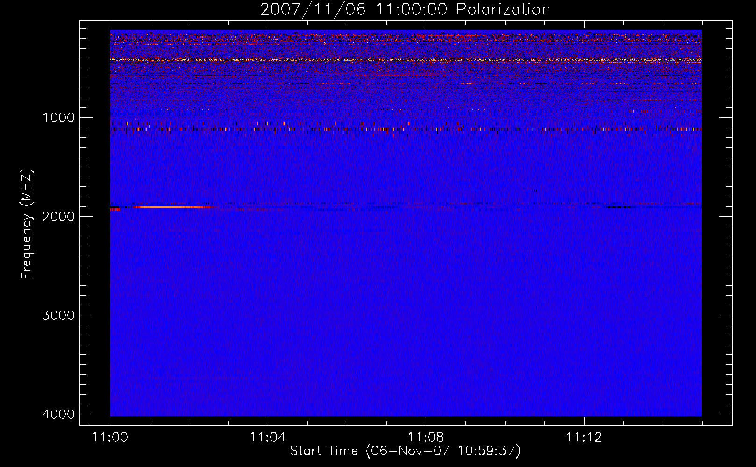Click the 2000 frequency tick label
The image size is (756, 467).
coord(58,217)
